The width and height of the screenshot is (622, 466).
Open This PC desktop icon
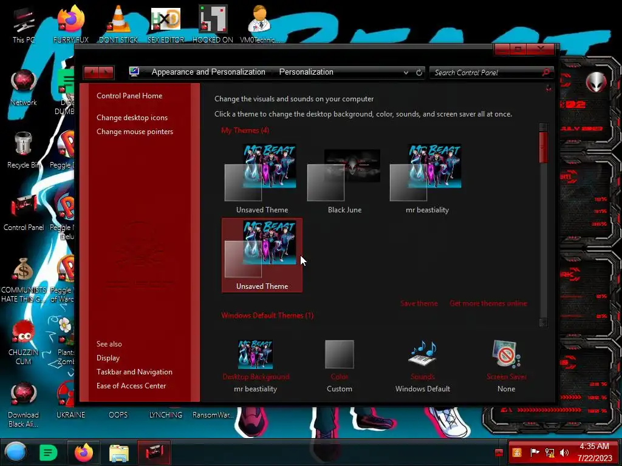pos(24,25)
